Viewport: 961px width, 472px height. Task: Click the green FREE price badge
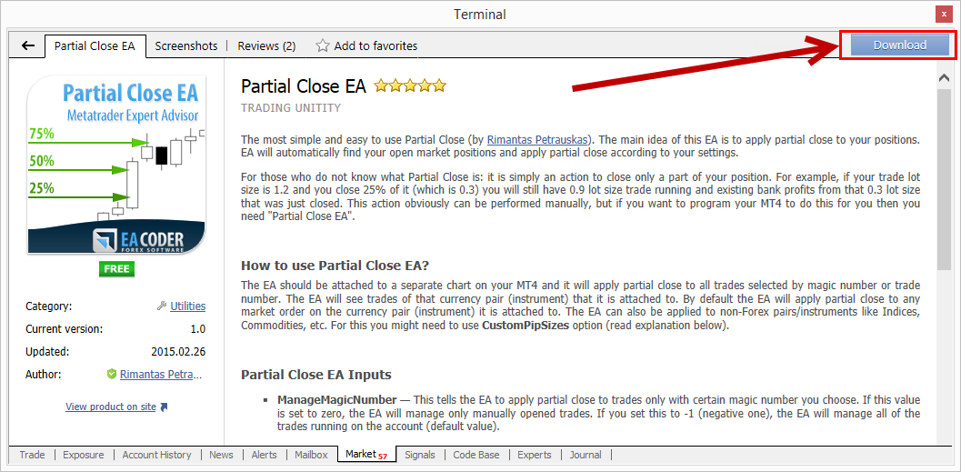click(x=116, y=269)
